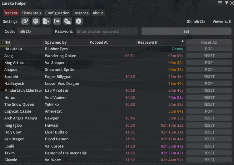Viewport: 234px width, 165px height.
Task: Click Copycat Cassie name
Action: pos(18,111)
